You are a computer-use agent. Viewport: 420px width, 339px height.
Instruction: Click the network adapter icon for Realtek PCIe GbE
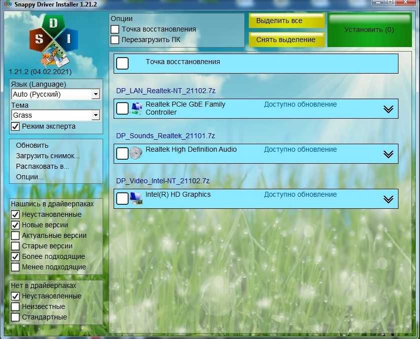(137, 109)
